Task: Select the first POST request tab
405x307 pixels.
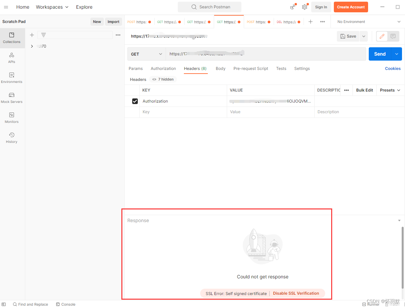Action: (139, 22)
